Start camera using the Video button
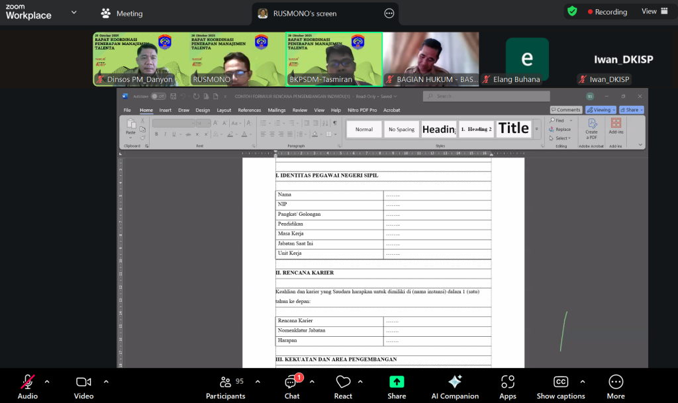 tap(83, 386)
